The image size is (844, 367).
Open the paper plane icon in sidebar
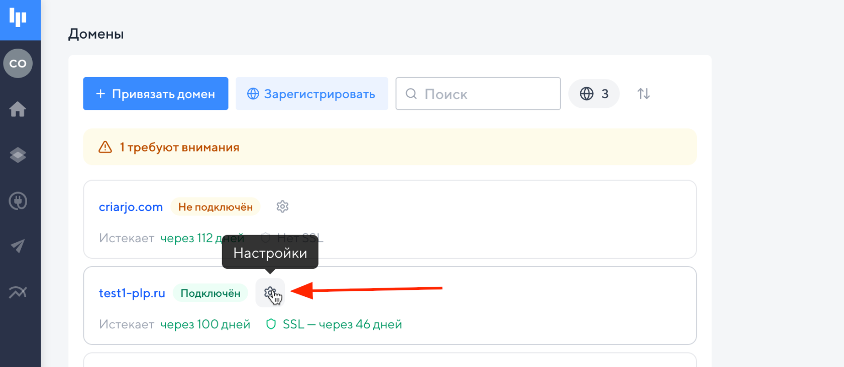tap(18, 246)
